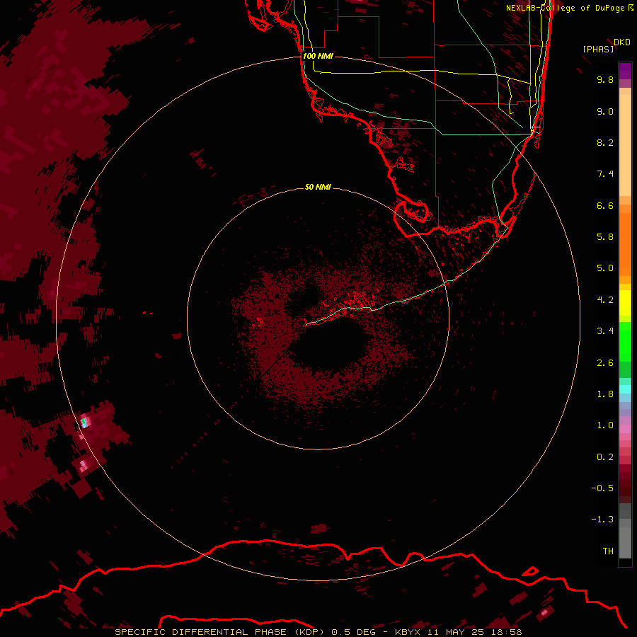637x637 pixels.
Task: Click the 5.0 value on color scale
Action: tap(605, 268)
